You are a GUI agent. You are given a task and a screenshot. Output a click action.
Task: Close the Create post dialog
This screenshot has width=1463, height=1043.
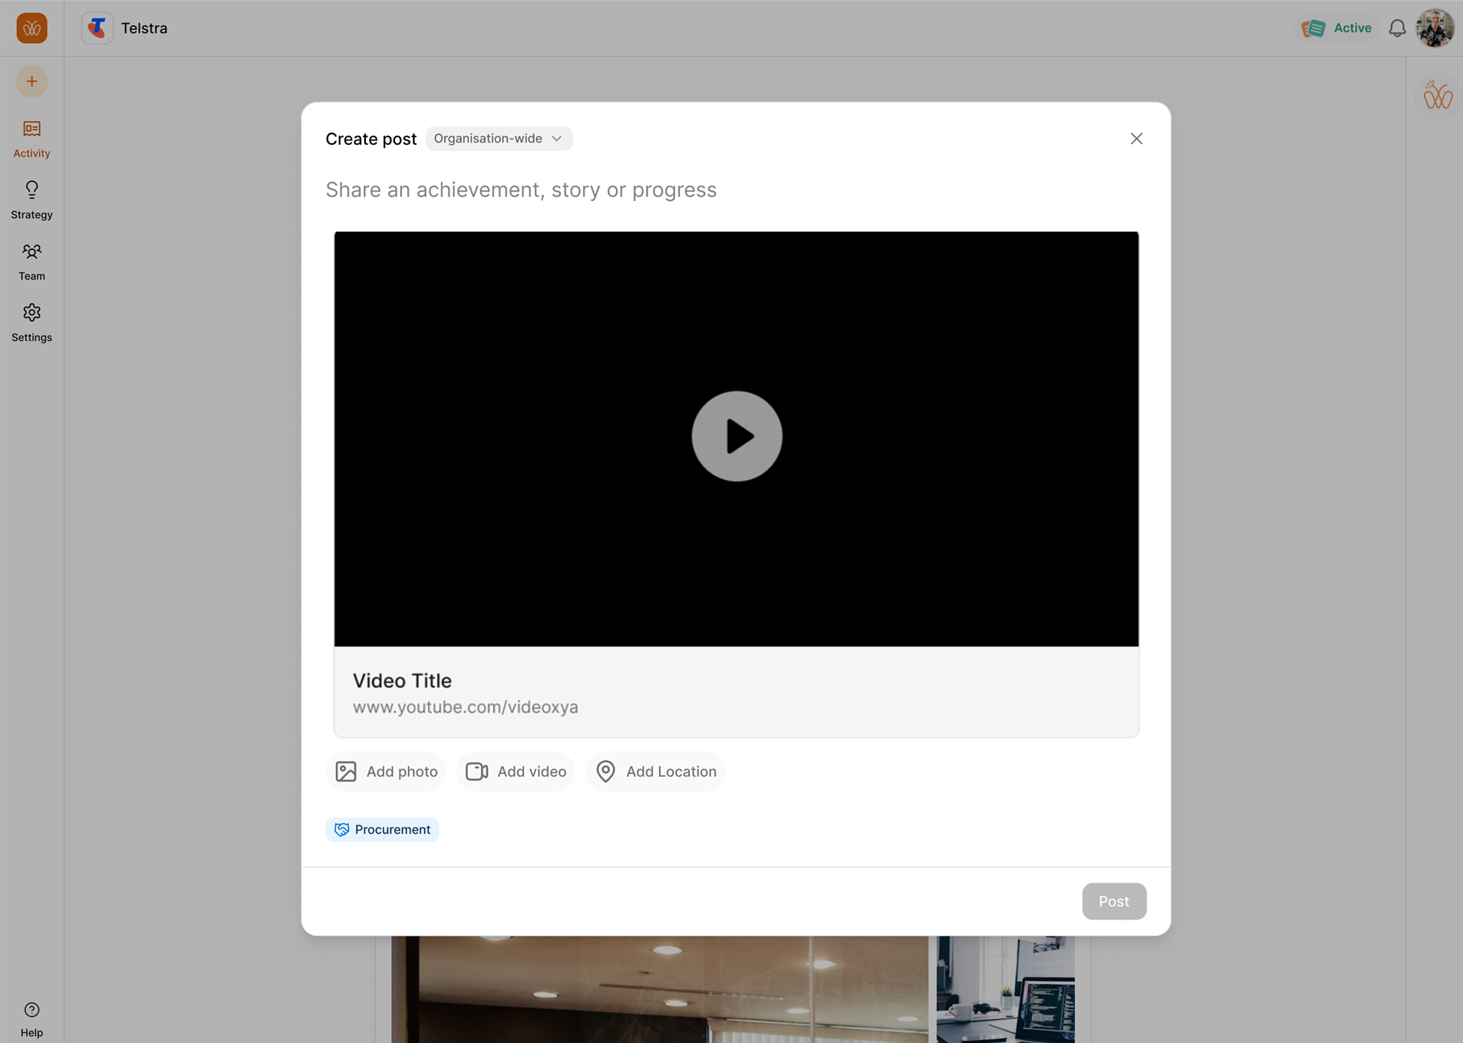(x=1136, y=139)
